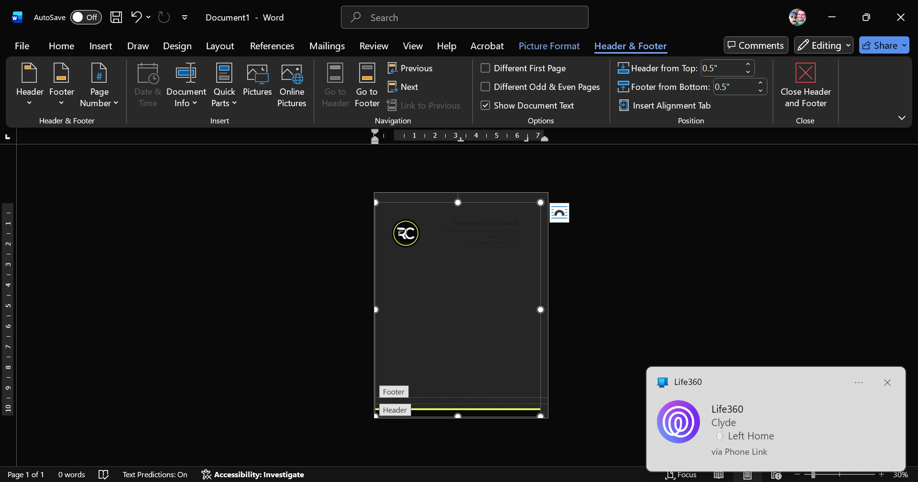Viewport: 918px width, 482px height.
Task: Switch to the Picture Format tab
Action: (x=549, y=46)
